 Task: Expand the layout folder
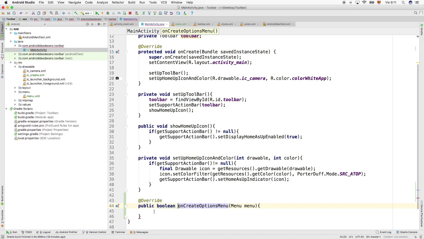tap(15, 88)
